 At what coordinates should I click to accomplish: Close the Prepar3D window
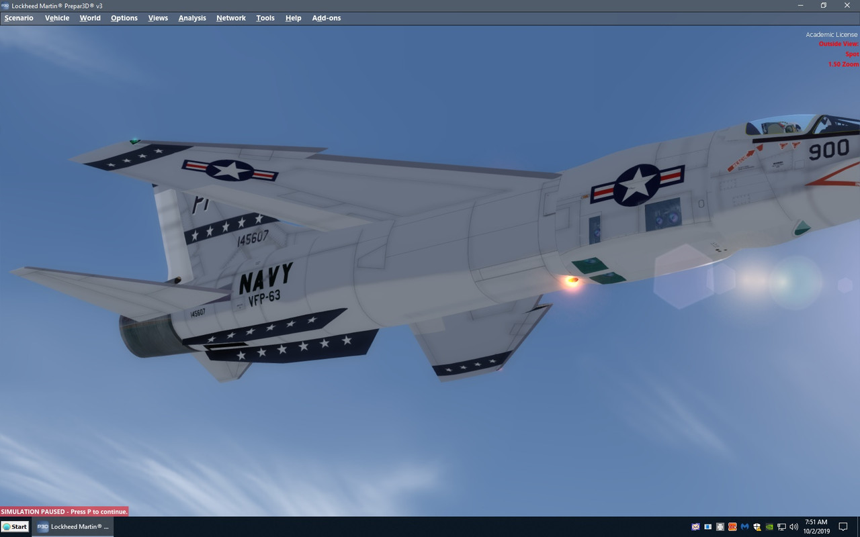tap(847, 5)
